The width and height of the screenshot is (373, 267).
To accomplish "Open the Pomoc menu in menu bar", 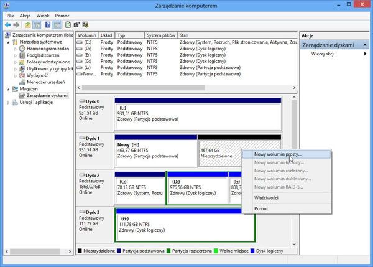I will [62, 16].
